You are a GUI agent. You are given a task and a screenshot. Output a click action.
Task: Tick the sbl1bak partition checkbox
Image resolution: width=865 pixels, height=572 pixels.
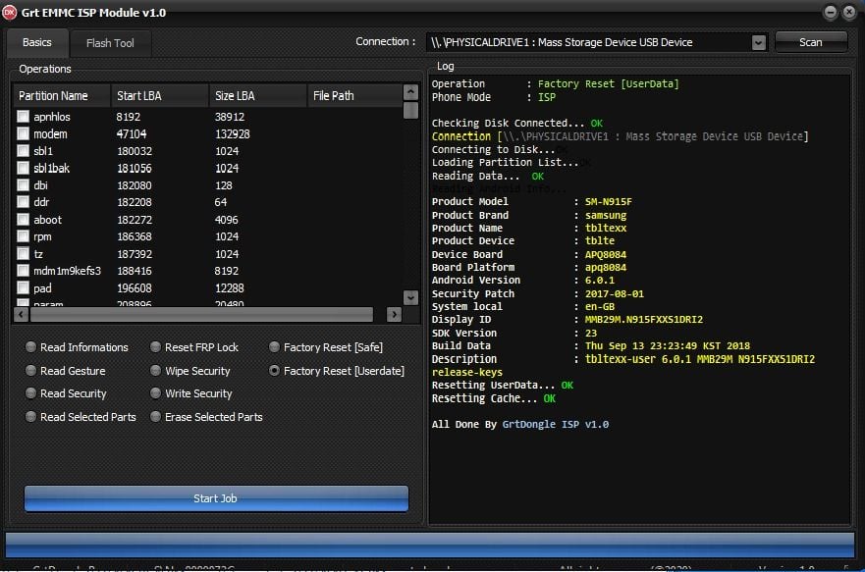[x=24, y=168]
